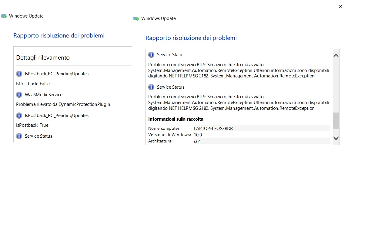Image resolution: width=368 pixels, height=245 pixels.
Task: Click the 'Informazioni sulla raccolta' heading
Action: tap(176, 119)
